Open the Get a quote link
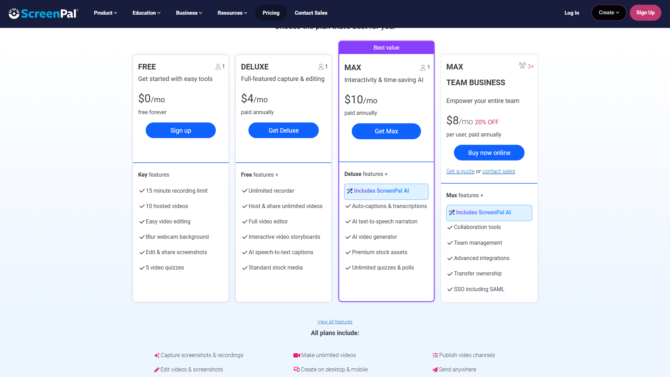This screenshot has width=670, height=377. (x=460, y=171)
